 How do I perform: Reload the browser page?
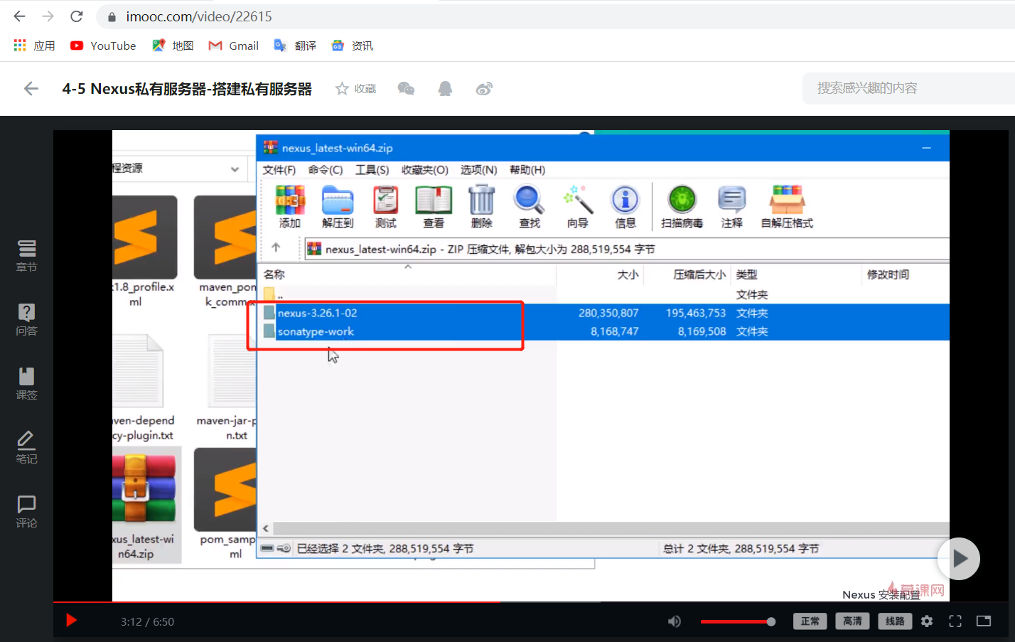[x=77, y=16]
